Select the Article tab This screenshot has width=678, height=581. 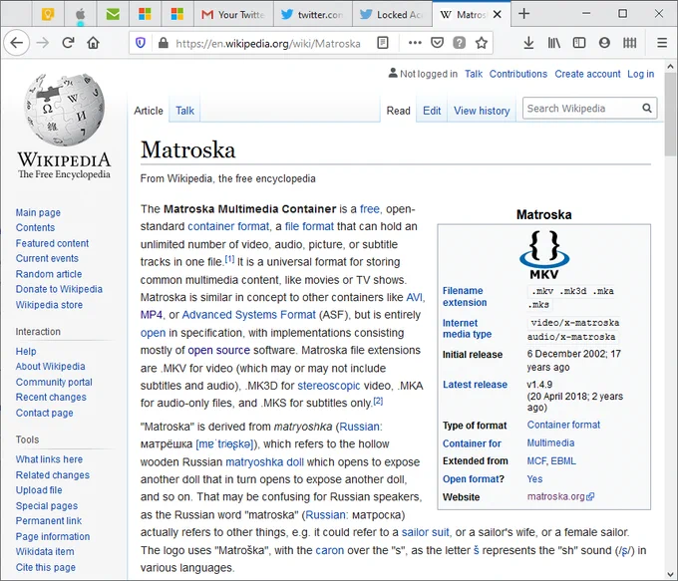pyautogui.click(x=149, y=111)
